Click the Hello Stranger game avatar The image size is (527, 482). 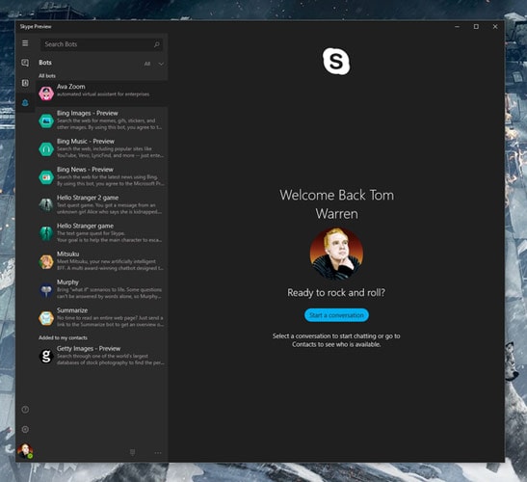pyautogui.click(x=46, y=233)
